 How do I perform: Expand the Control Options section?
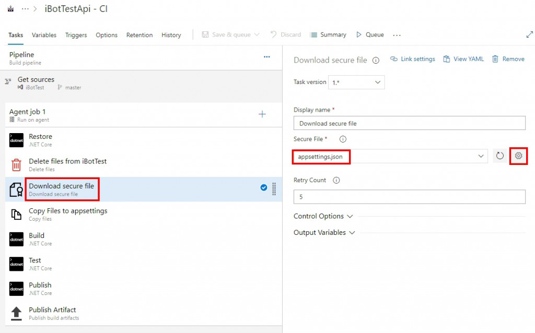(323, 216)
